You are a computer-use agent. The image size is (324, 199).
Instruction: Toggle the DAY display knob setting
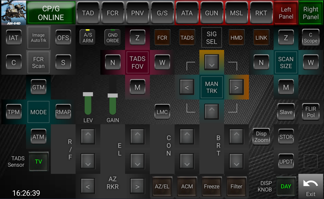(286, 186)
